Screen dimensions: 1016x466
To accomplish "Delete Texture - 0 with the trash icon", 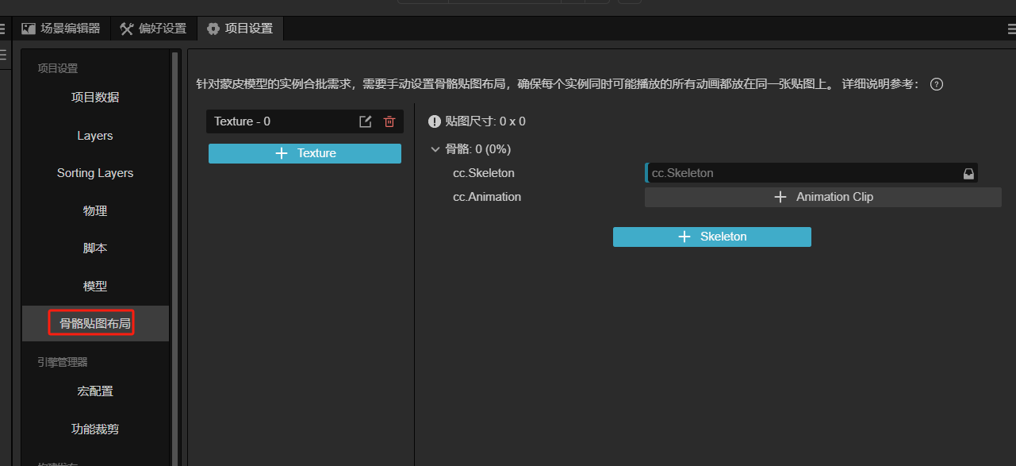I will 389,121.
